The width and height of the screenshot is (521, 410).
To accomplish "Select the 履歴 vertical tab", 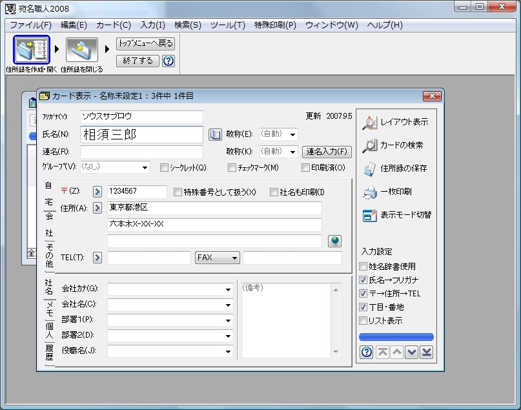I will (x=49, y=353).
